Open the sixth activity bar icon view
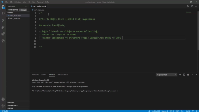Image resolution: width=199 pixels, height=112 pixels. (x=3, y=41)
